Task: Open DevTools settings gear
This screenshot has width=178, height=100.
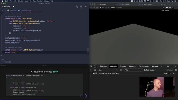Action: pyautogui.click(x=168, y=66)
